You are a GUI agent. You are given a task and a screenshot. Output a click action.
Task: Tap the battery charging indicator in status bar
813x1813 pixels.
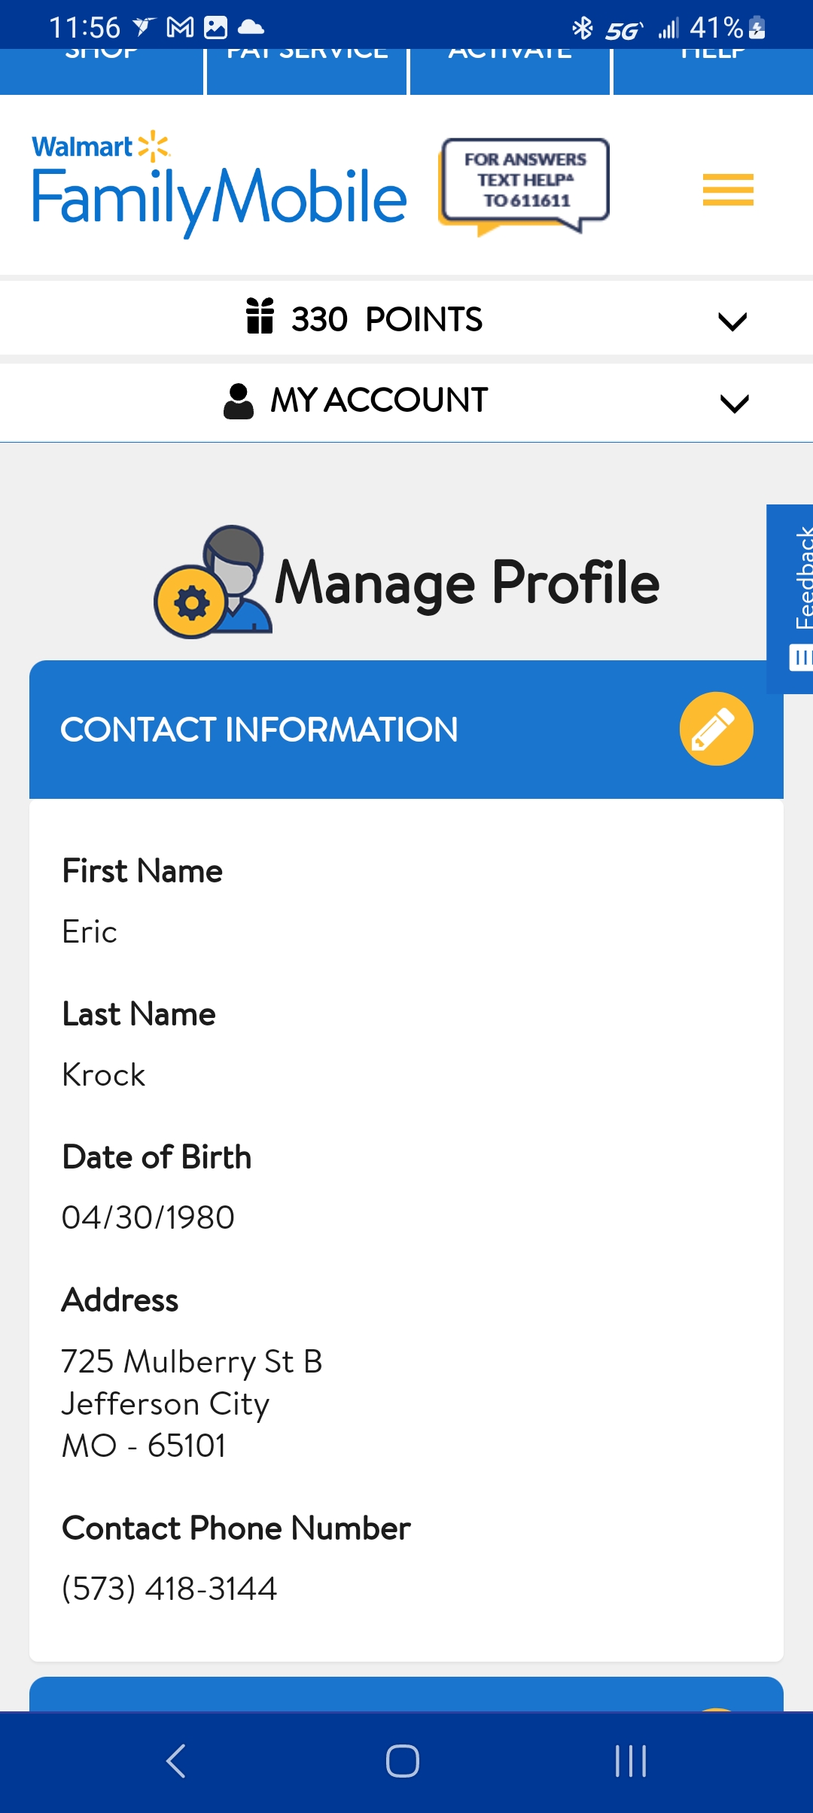pyautogui.click(x=756, y=26)
